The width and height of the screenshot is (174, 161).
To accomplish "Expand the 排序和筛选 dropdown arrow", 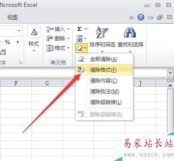I will click(102, 51).
